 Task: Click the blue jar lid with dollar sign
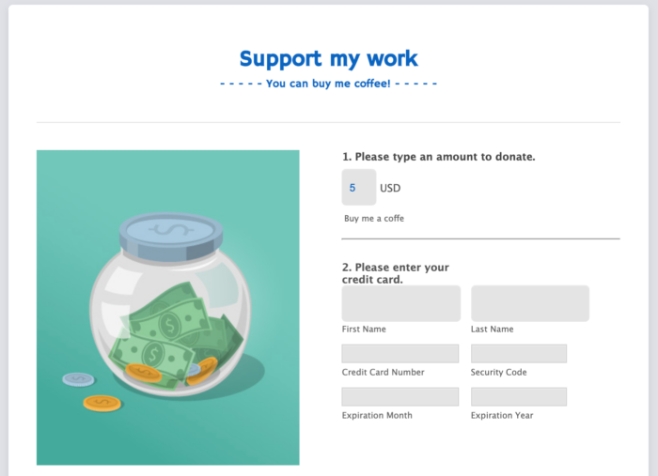tap(172, 231)
